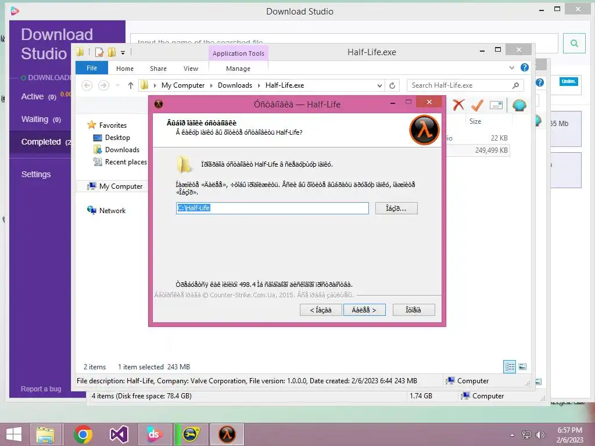
Task: Select Active downloads in Download Studio sidebar
Action: coord(39,97)
